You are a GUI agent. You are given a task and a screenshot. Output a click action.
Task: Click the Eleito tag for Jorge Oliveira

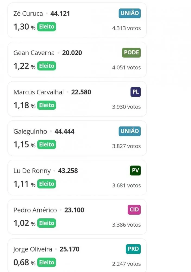(47, 262)
